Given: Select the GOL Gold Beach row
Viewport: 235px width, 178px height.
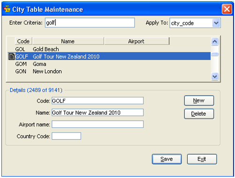Looking at the screenshot, I should click(109, 49).
